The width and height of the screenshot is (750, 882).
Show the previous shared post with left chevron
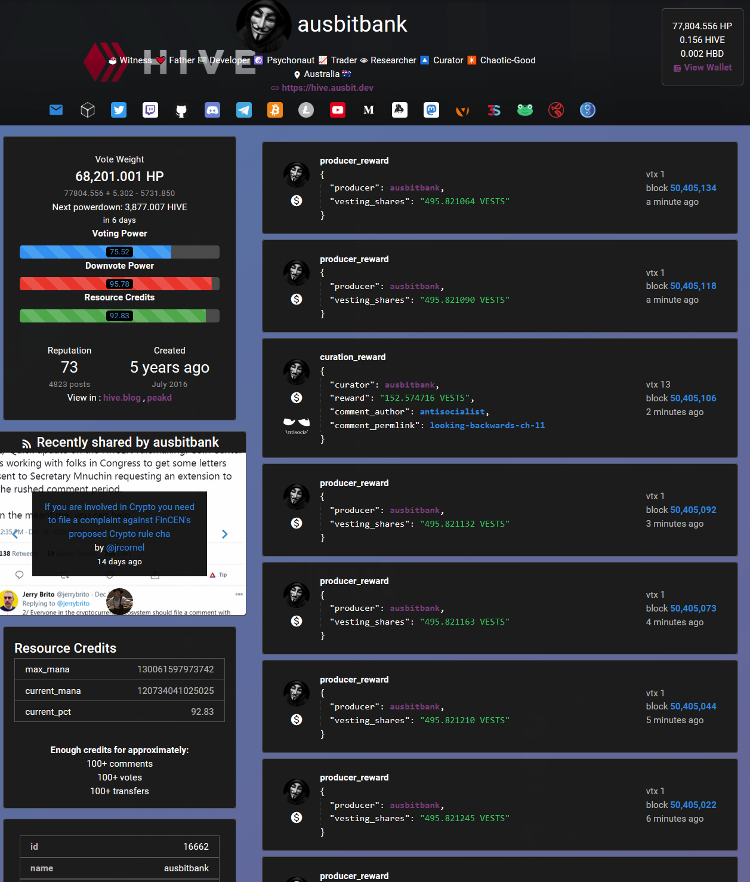pyautogui.click(x=16, y=534)
